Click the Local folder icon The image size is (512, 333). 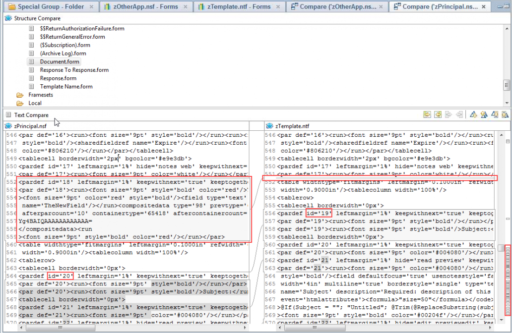20,103
